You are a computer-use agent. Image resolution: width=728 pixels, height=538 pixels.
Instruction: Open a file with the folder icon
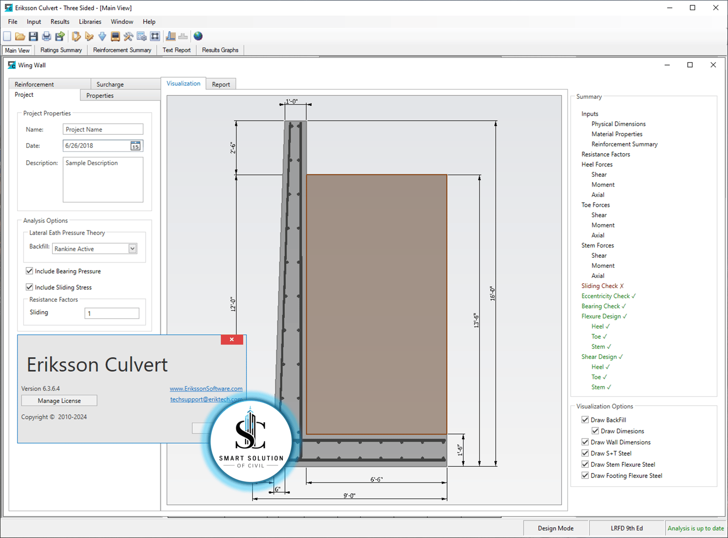pos(20,36)
